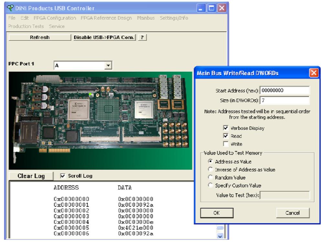Close the Main Bus Write/Read DWORDs dialog

(314, 73)
